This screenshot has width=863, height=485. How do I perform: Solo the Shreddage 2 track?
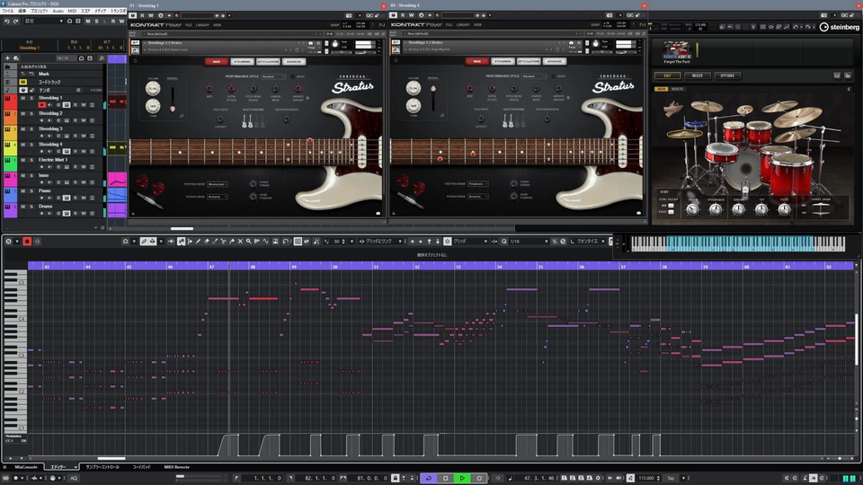31,113
